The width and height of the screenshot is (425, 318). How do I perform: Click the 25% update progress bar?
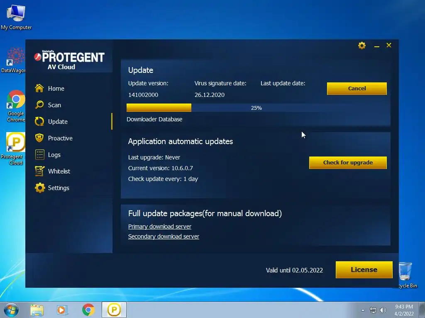256,108
